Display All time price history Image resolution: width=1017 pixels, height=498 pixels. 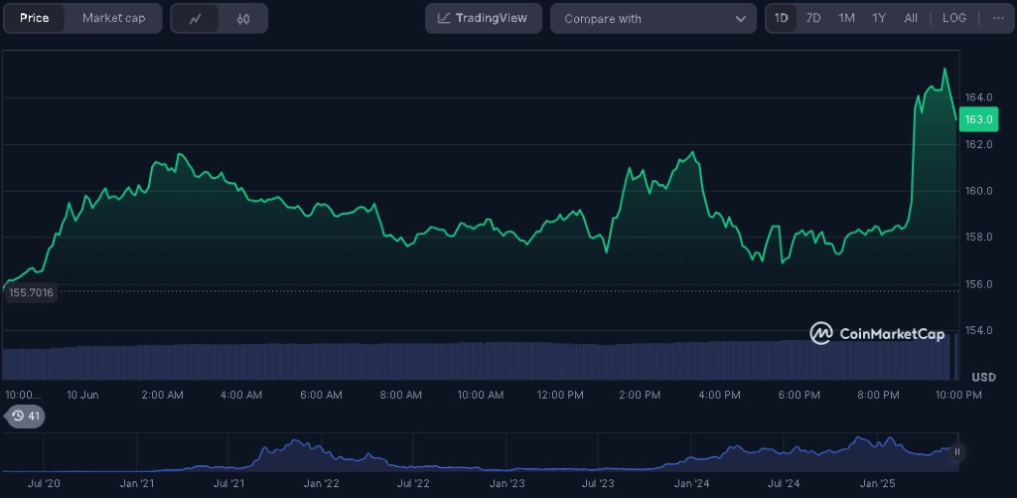[x=911, y=18]
